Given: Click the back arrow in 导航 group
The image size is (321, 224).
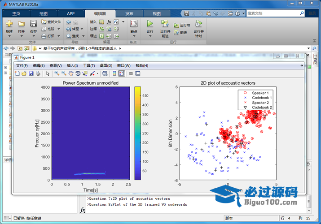Looking at the screenshot, I should pyautogui.click(x=69, y=22).
